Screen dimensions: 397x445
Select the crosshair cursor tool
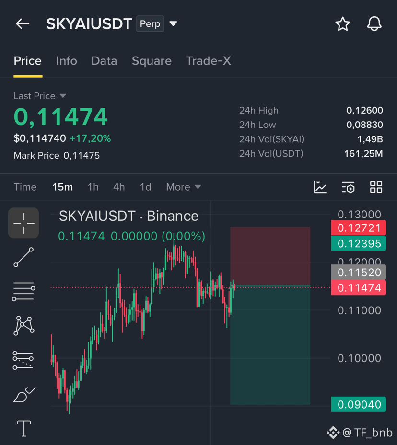23,223
